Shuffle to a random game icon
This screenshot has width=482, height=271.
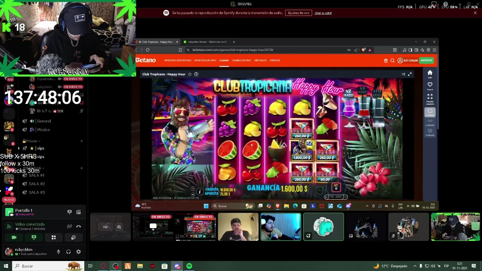[x=403, y=74]
